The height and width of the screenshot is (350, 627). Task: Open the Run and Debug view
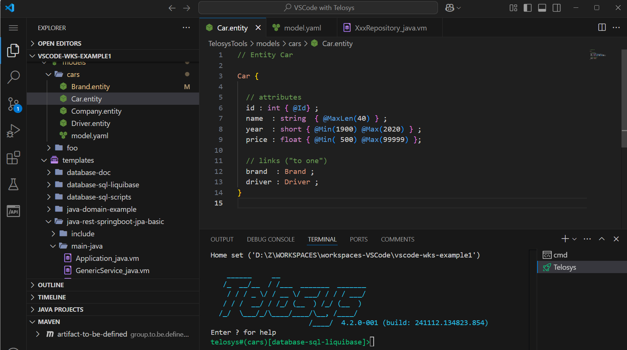[x=13, y=131]
